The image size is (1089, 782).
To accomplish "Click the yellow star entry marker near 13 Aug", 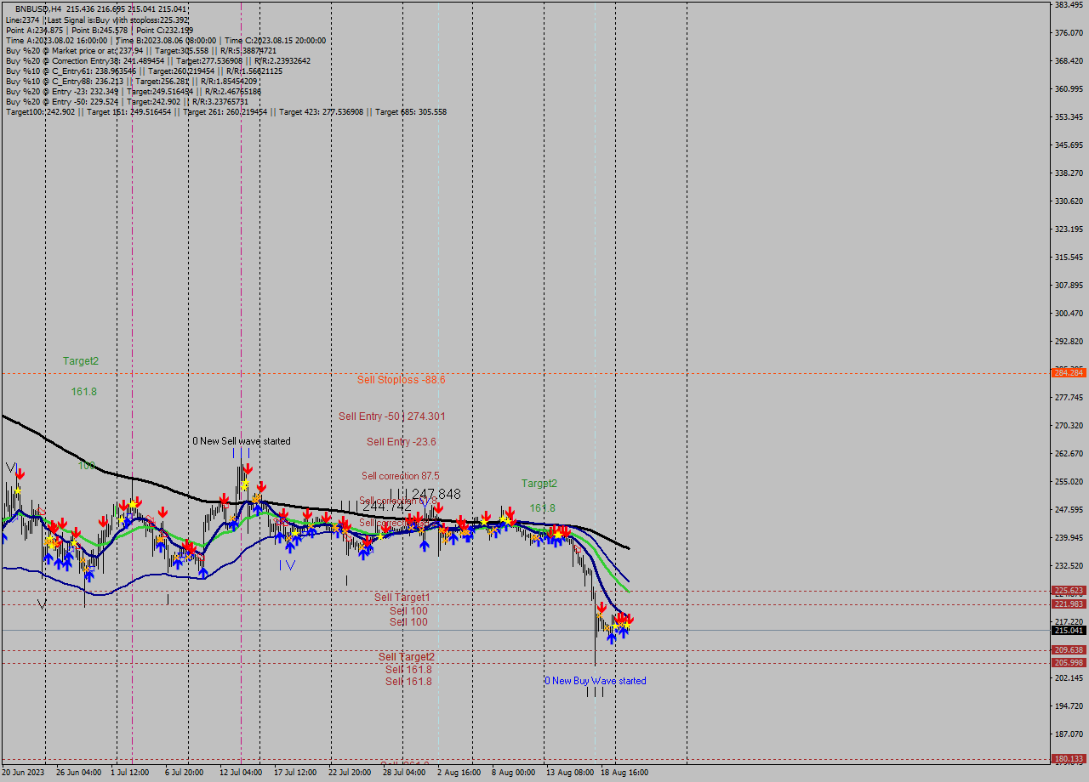I will pyautogui.click(x=557, y=534).
